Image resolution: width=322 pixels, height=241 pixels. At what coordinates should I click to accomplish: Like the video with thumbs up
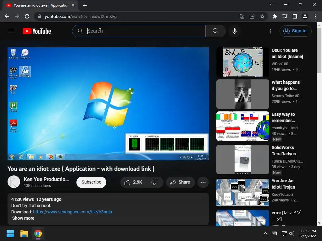pyautogui.click(x=133, y=182)
